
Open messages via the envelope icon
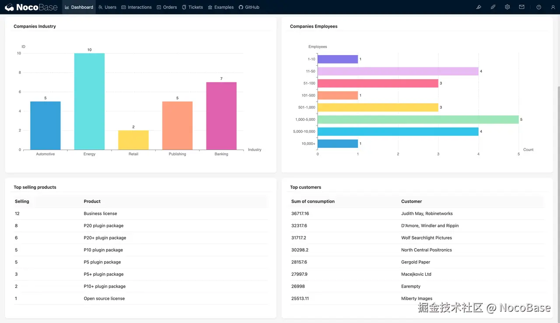point(521,7)
